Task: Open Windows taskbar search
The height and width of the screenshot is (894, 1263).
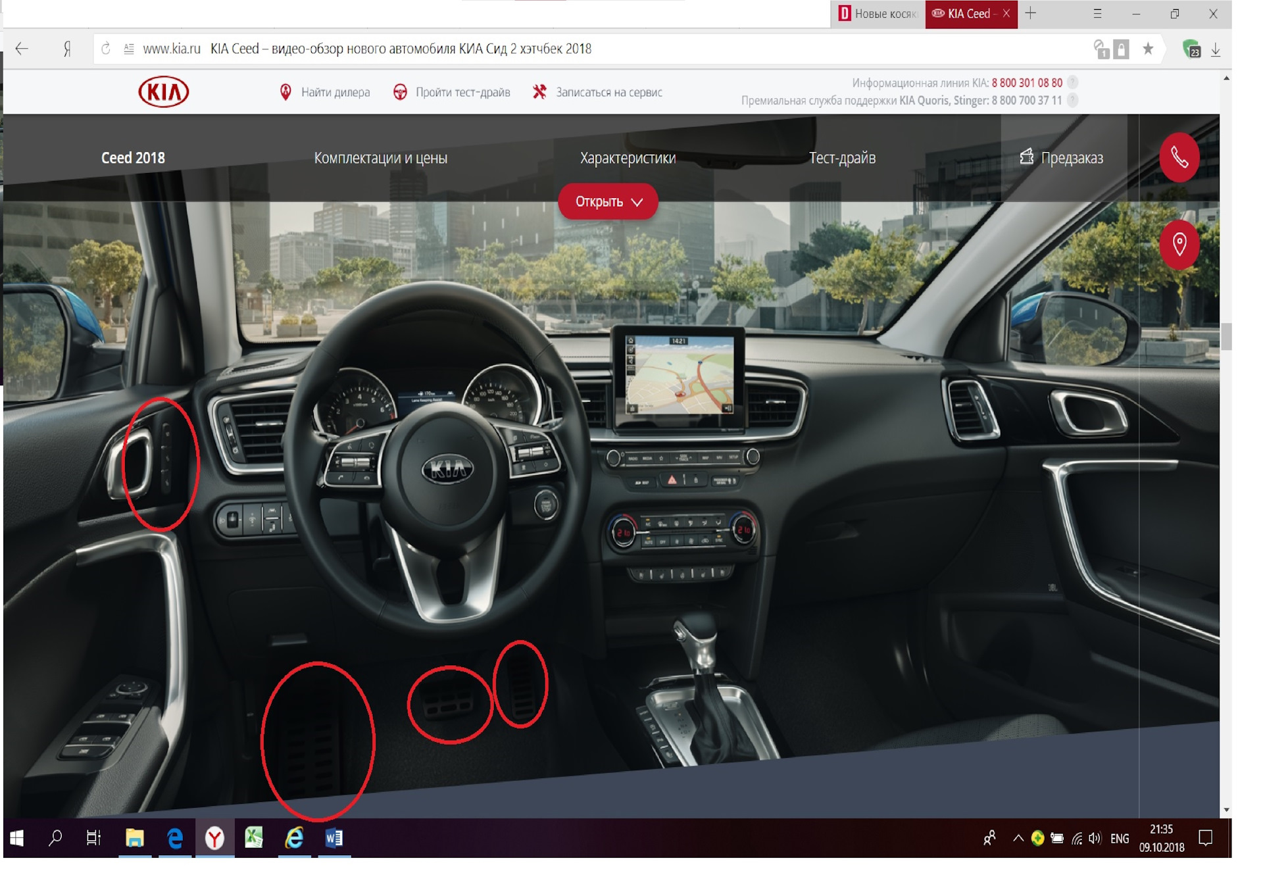Action: point(55,837)
